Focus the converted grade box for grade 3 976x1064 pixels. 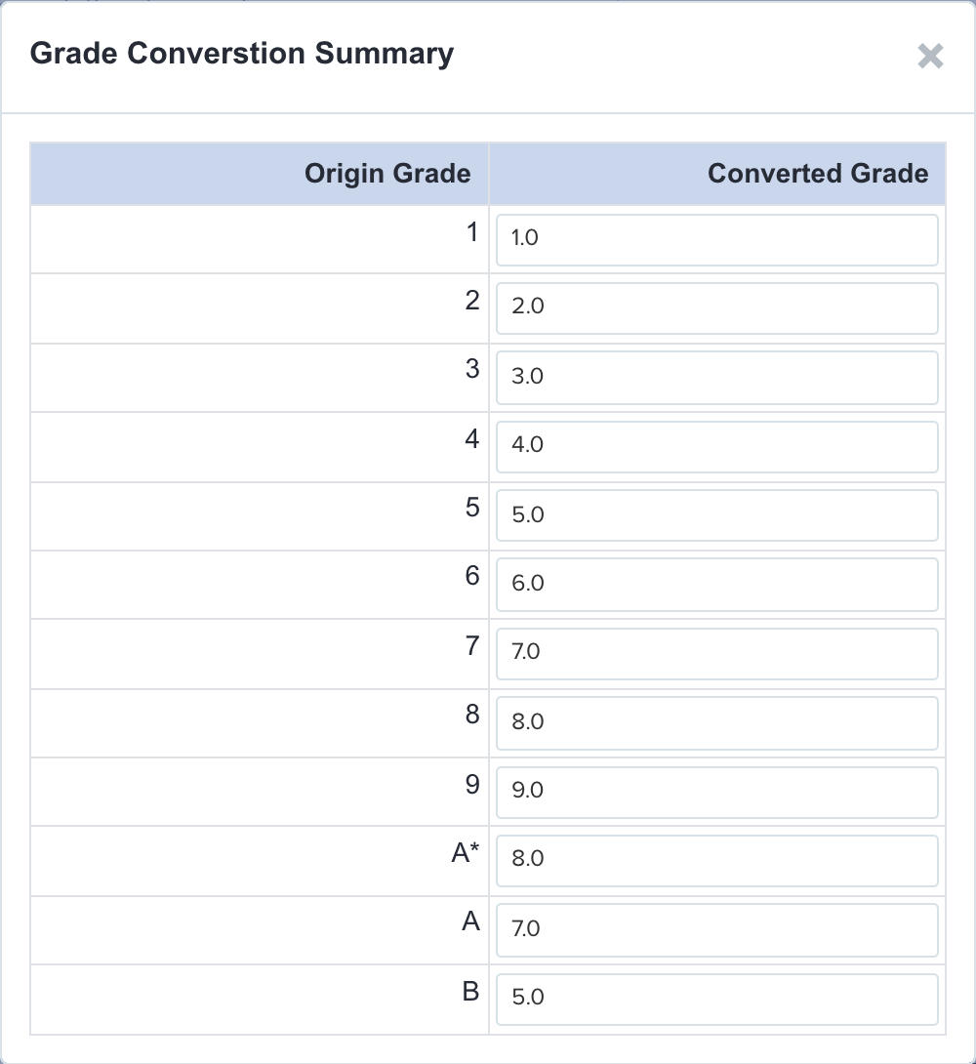tap(717, 378)
